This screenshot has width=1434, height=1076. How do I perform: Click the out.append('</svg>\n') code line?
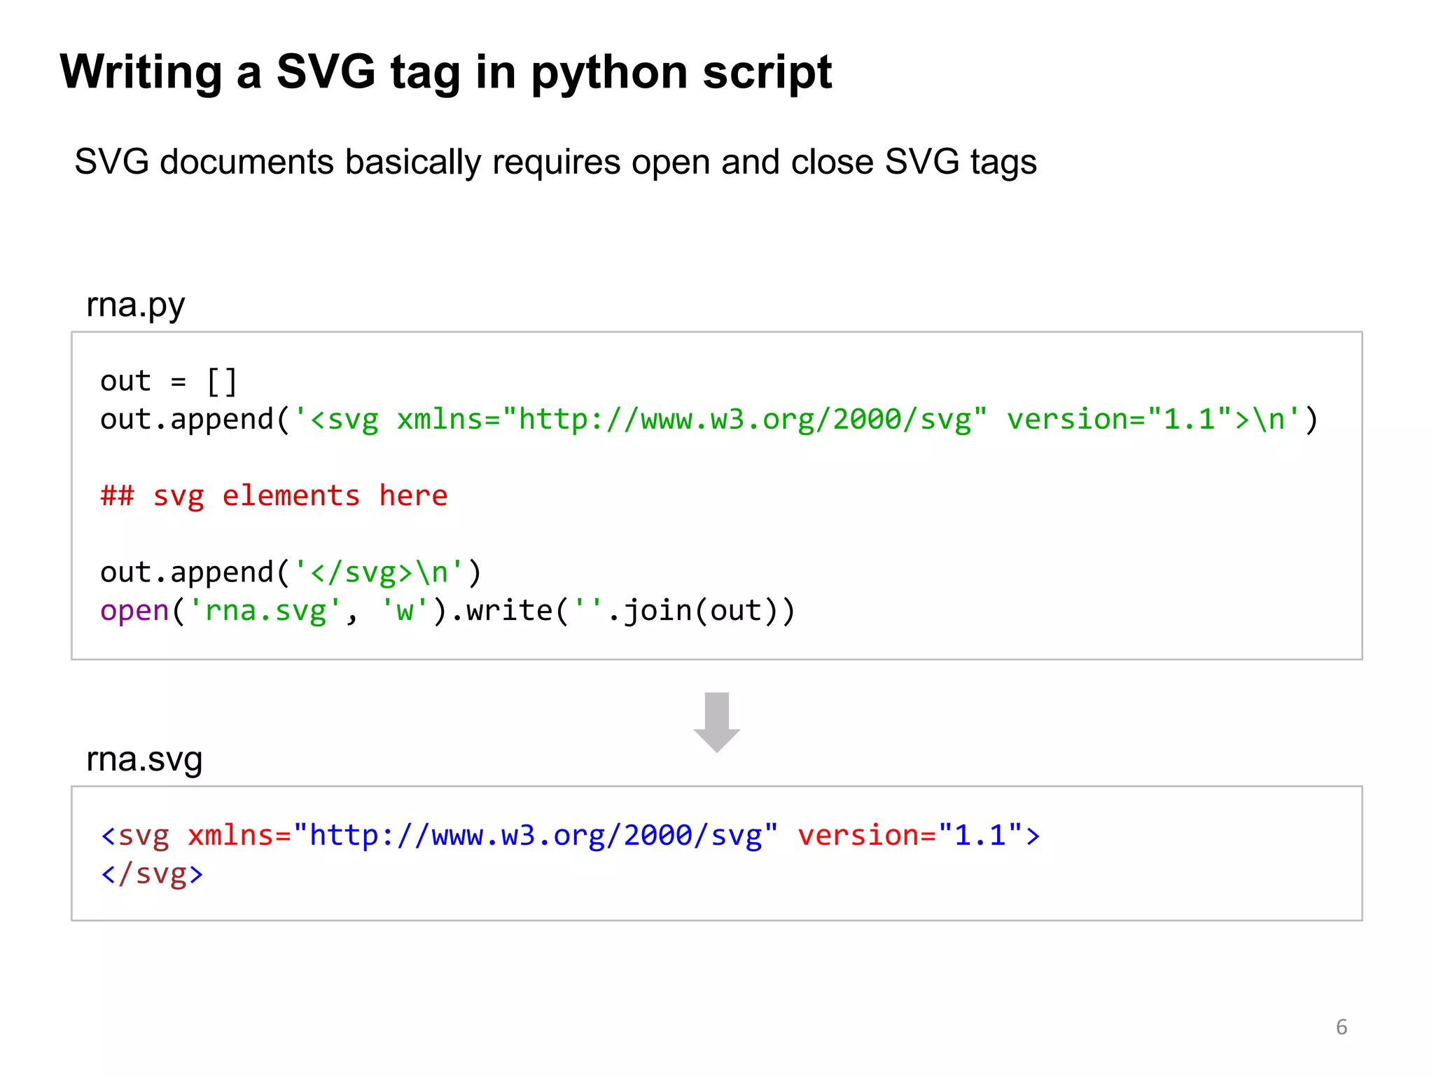point(291,572)
